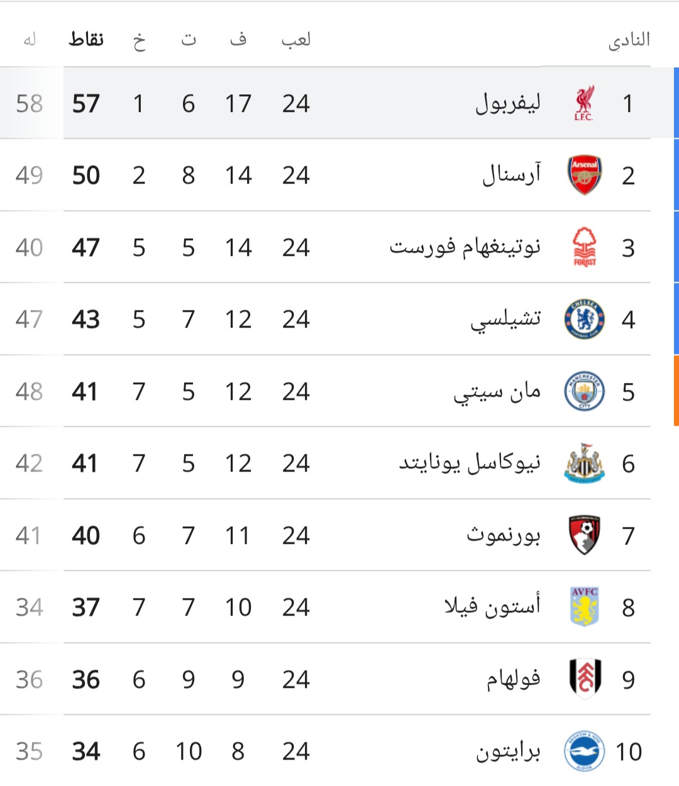The width and height of the screenshot is (679, 786).
Task: Select the Fulham club badge
Action: pyautogui.click(x=585, y=679)
